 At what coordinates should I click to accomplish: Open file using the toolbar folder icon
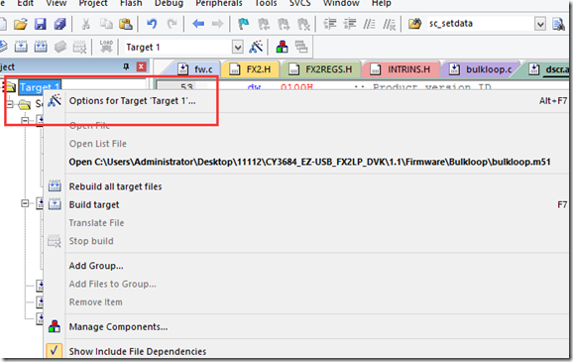point(21,24)
